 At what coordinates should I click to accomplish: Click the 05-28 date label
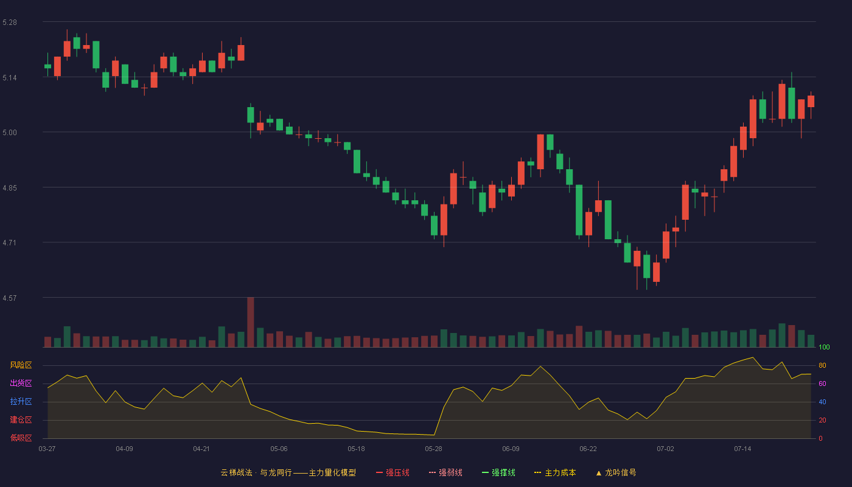point(433,449)
